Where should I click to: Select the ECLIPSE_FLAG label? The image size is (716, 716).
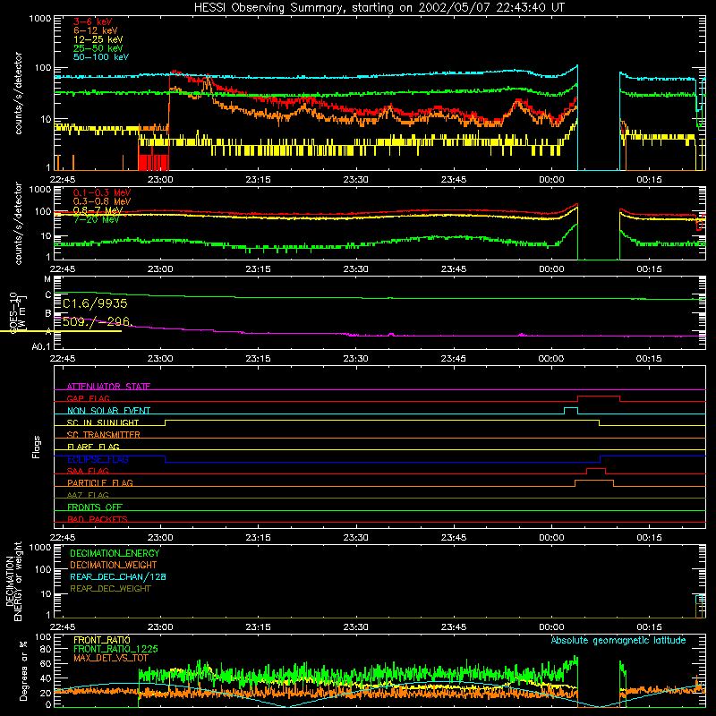(x=98, y=459)
